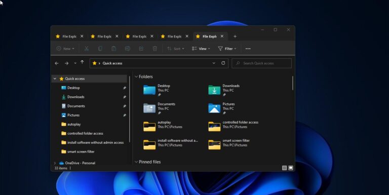The width and height of the screenshot is (389, 195).
Task: Go forward with the right arrow button
Action: pyautogui.click(x=66, y=63)
